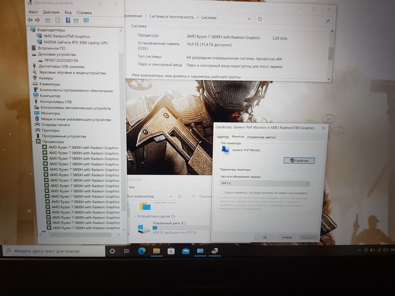Screen dimensions: 395x296
Task: Open the Вид menu in Device Manager
Action: [68, 12]
